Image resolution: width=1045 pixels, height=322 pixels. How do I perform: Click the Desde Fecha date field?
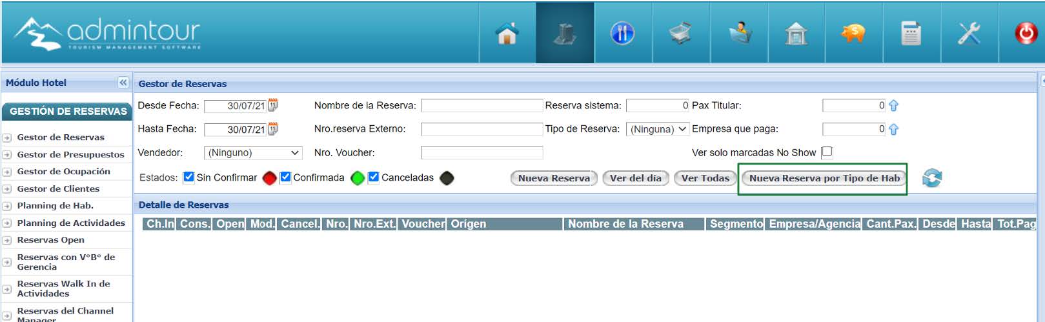pos(236,106)
